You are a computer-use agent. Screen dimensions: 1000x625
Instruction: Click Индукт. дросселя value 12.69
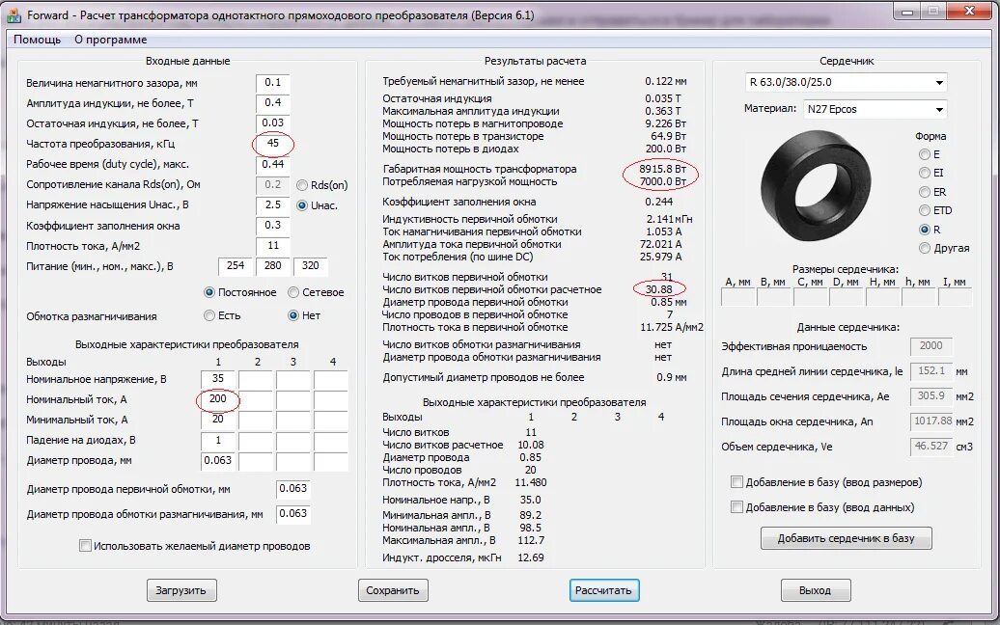(531, 557)
